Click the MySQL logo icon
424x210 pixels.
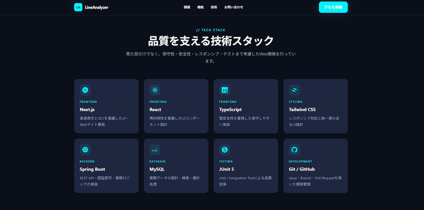pos(155,150)
